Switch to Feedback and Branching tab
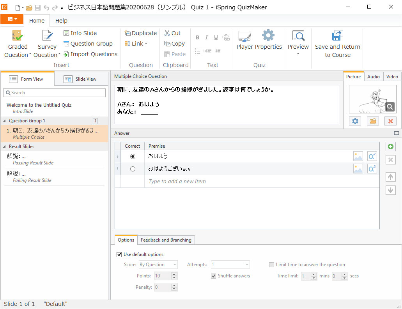The width and height of the screenshot is (402, 309). (x=166, y=240)
